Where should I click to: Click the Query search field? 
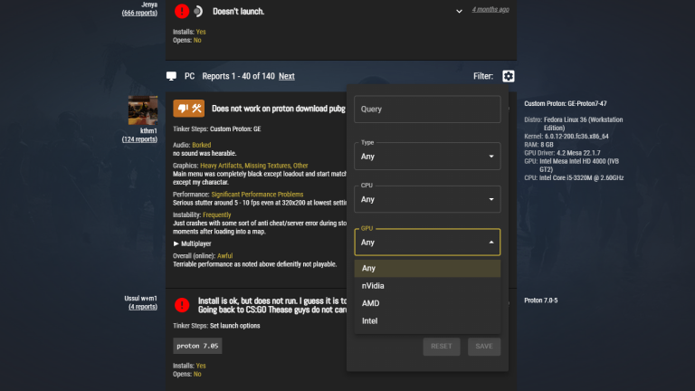coord(427,109)
